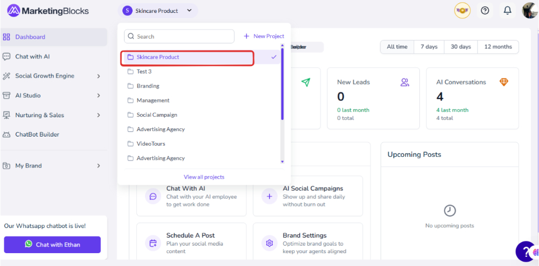Click the Chat with Ethan button
The width and height of the screenshot is (539, 266).
(52, 245)
